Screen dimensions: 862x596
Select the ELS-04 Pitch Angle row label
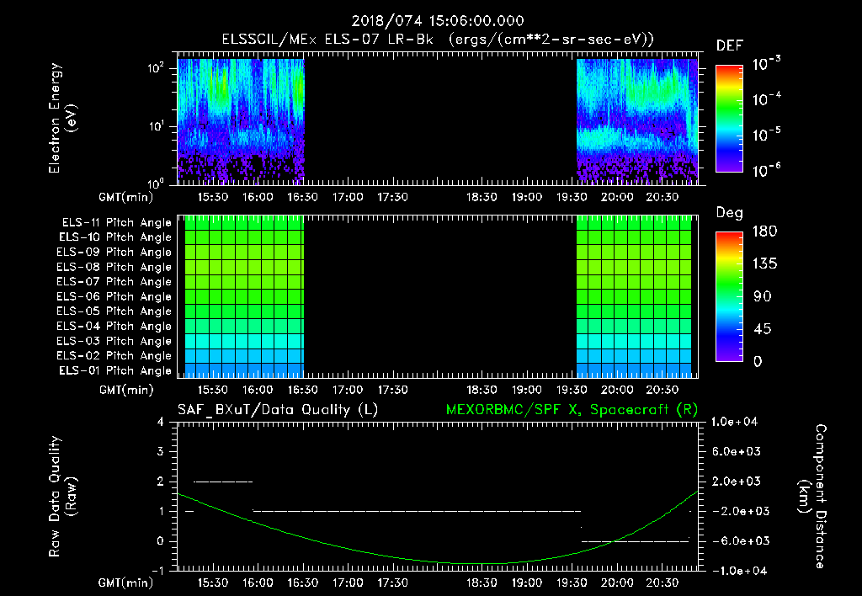point(114,326)
